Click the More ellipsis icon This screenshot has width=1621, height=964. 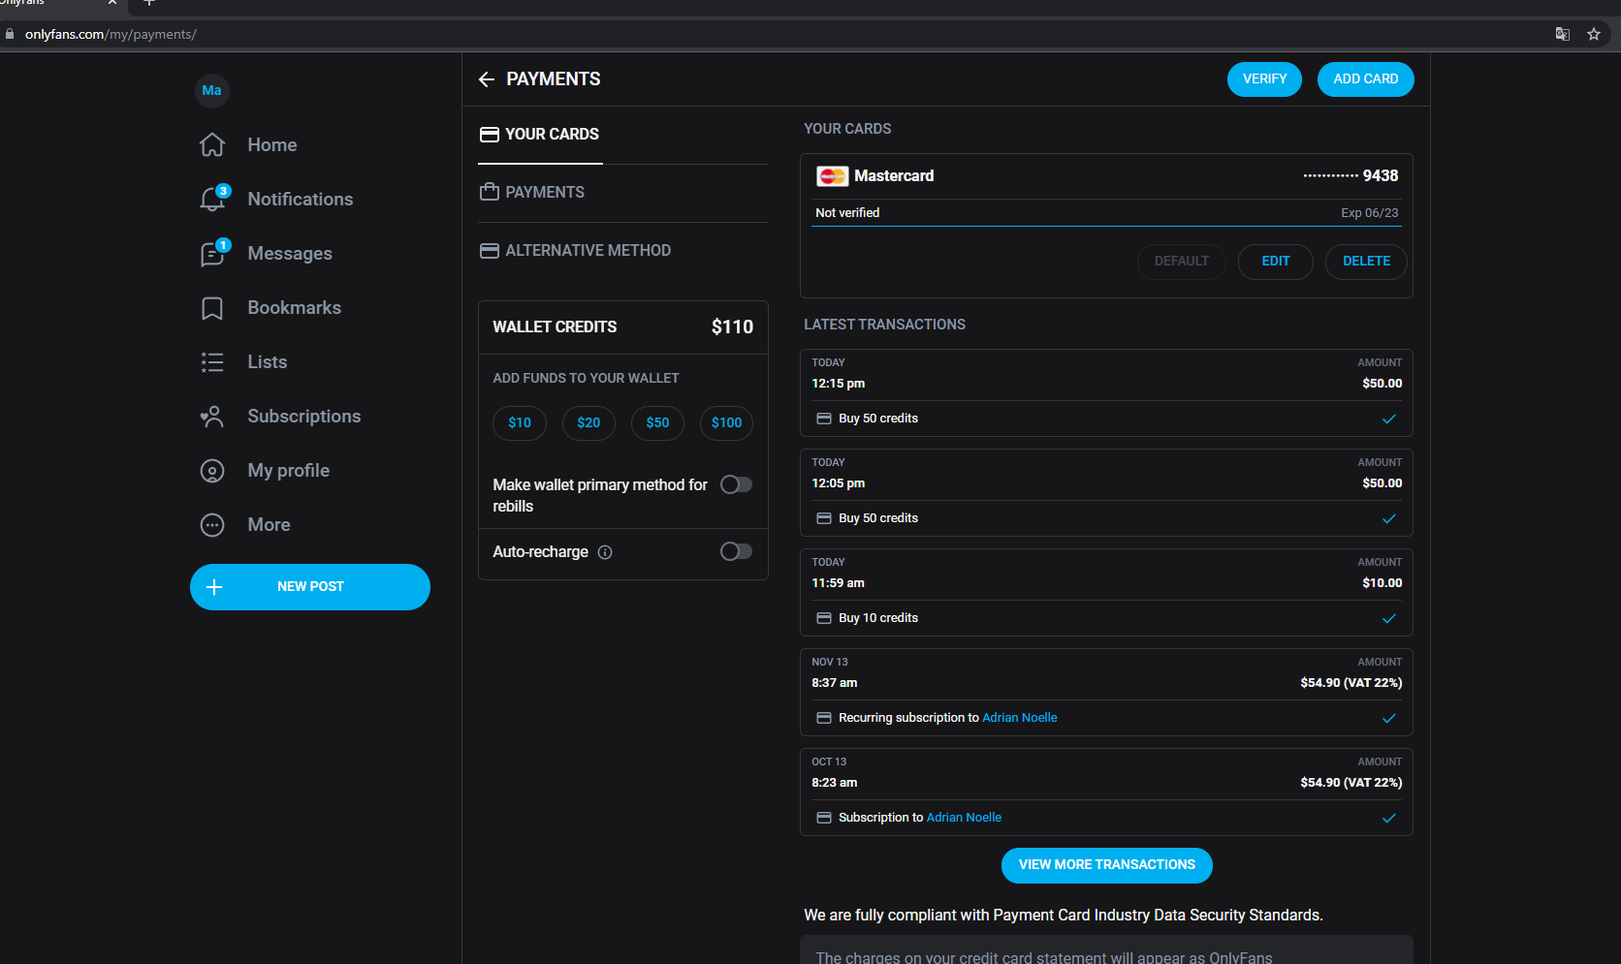212,525
